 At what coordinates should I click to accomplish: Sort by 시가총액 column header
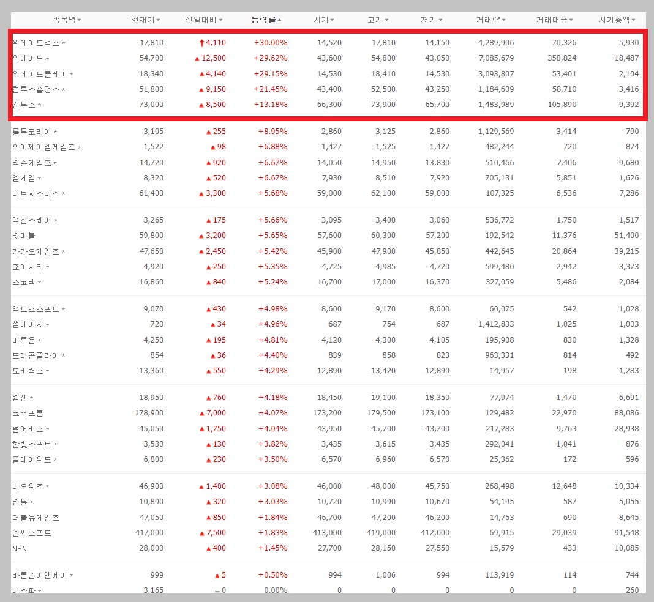[617, 20]
